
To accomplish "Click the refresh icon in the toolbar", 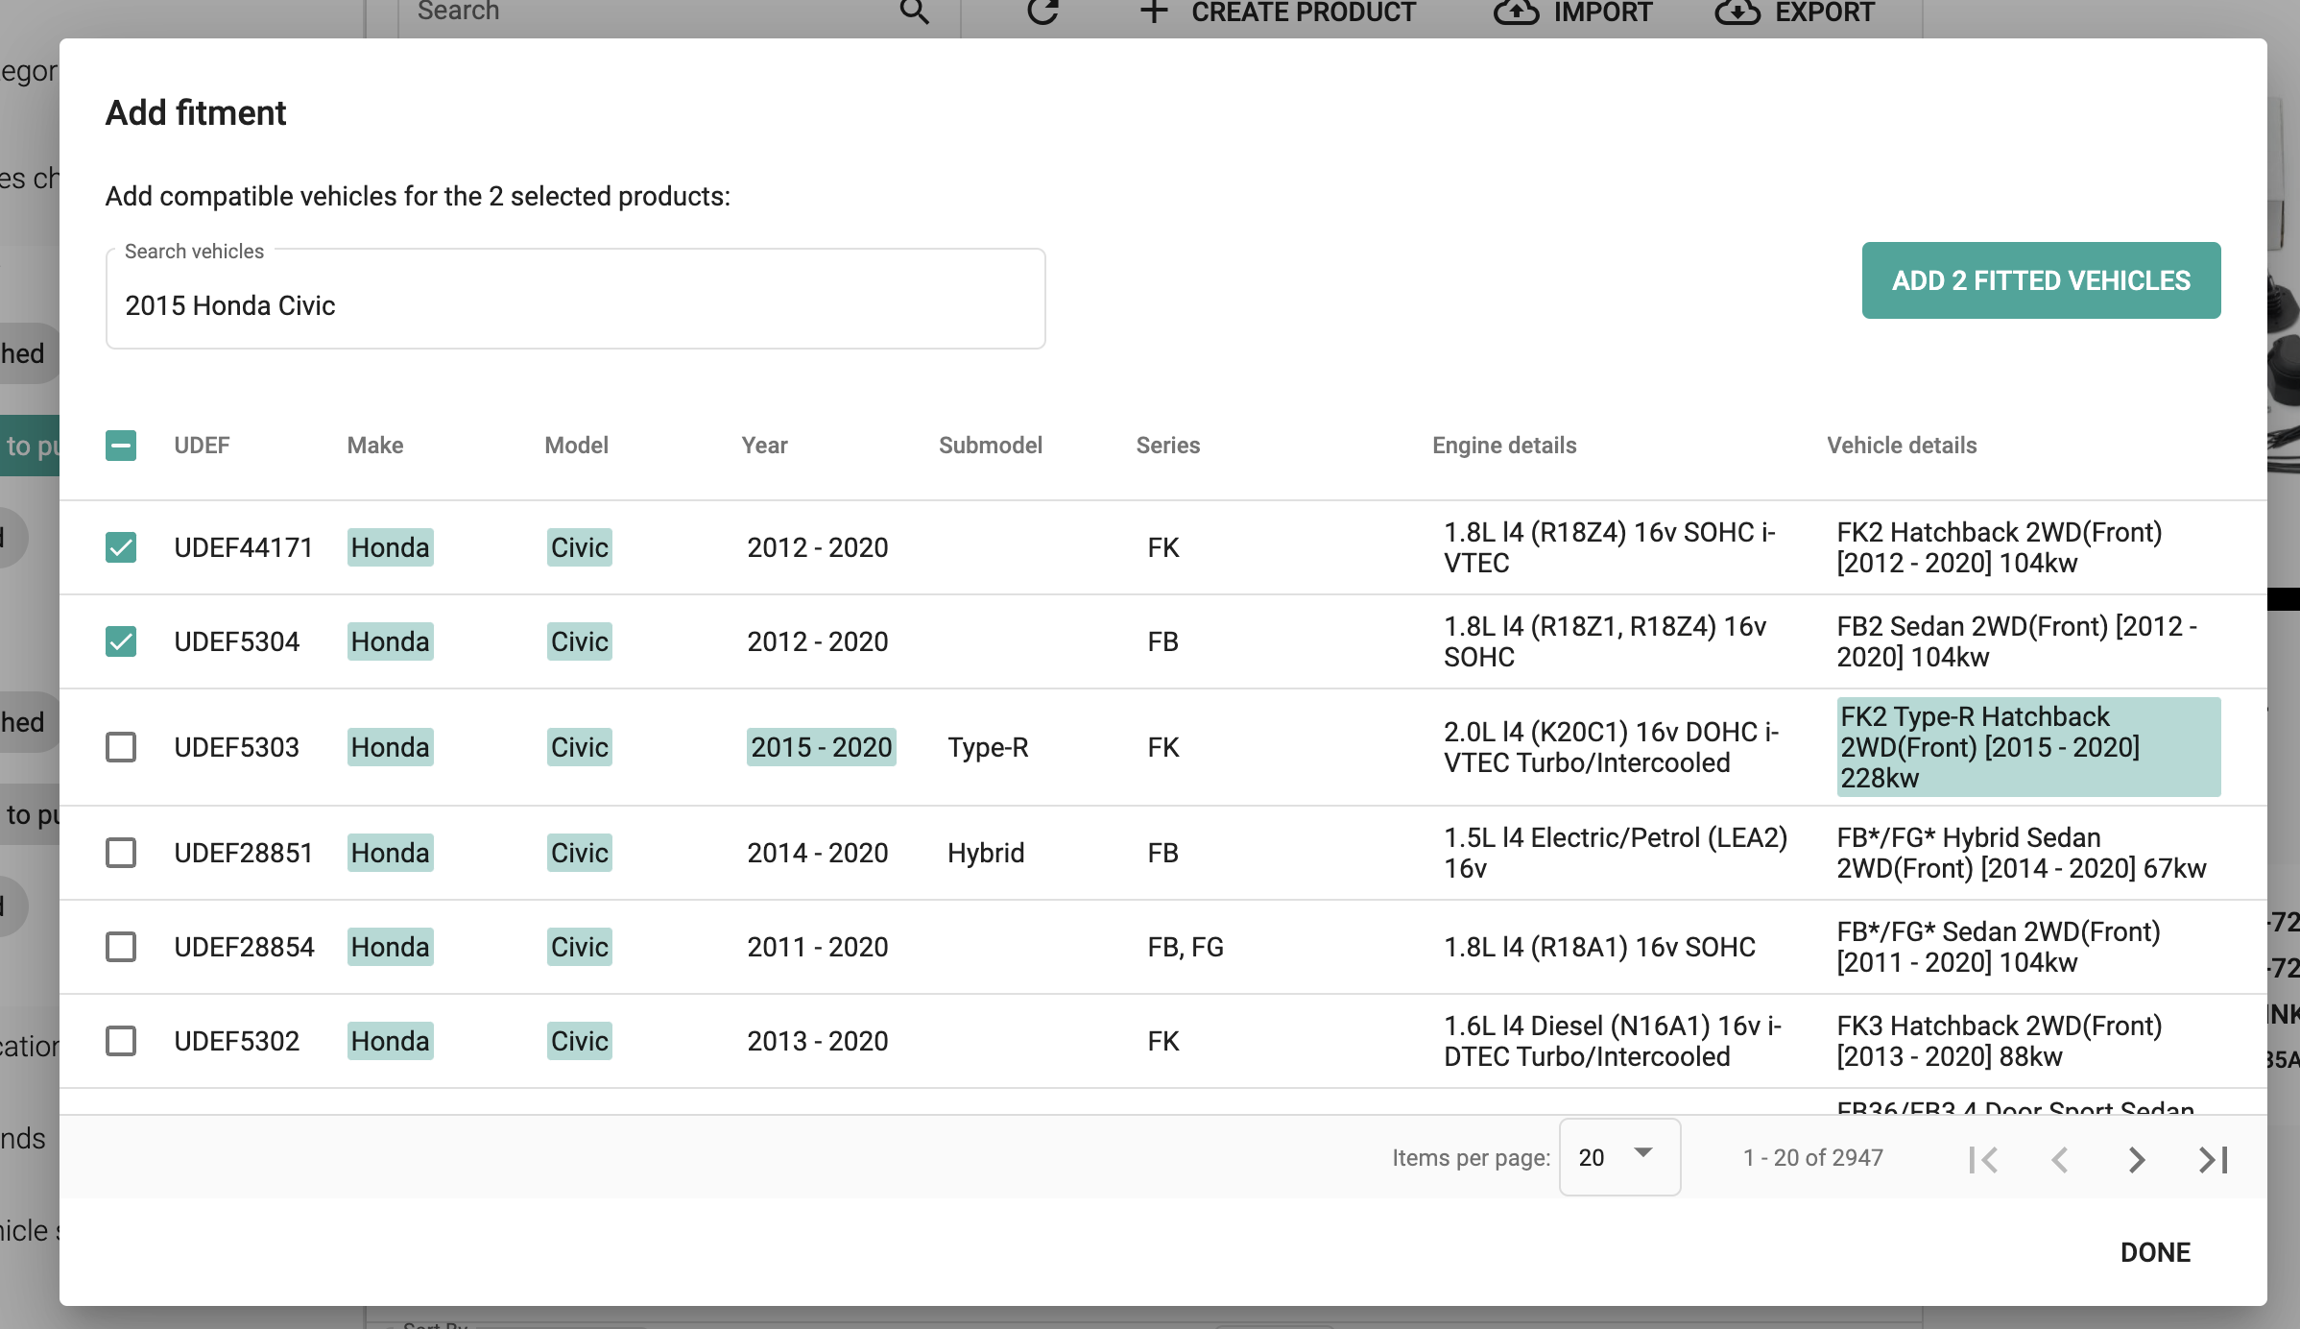I will pos(1042,12).
